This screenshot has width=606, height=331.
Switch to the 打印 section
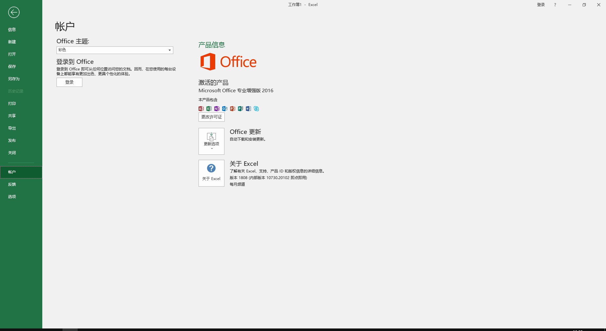[12, 103]
